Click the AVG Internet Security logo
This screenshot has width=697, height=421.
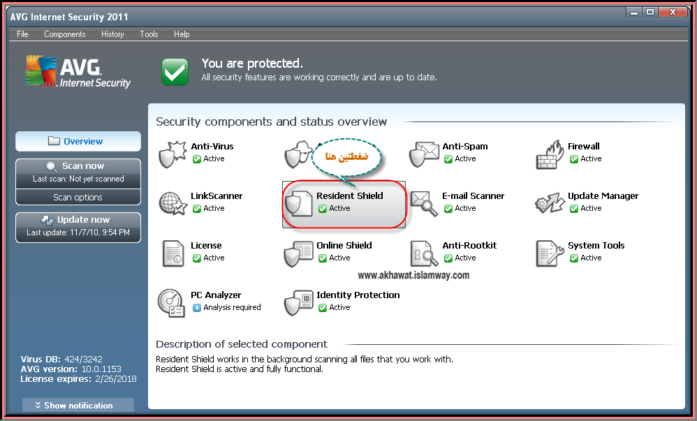tap(78, 72)
